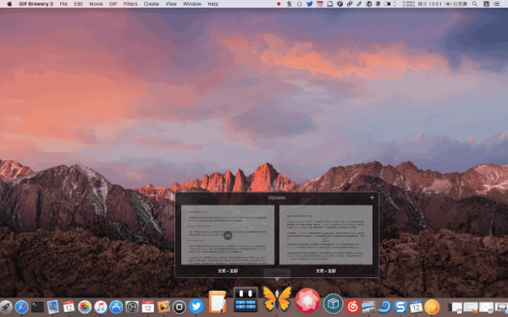Image resolution: width=508 pixels, height=317 pixels.
Task: Select the right Ulysses window thumbnail
Action: coord(326,235)
